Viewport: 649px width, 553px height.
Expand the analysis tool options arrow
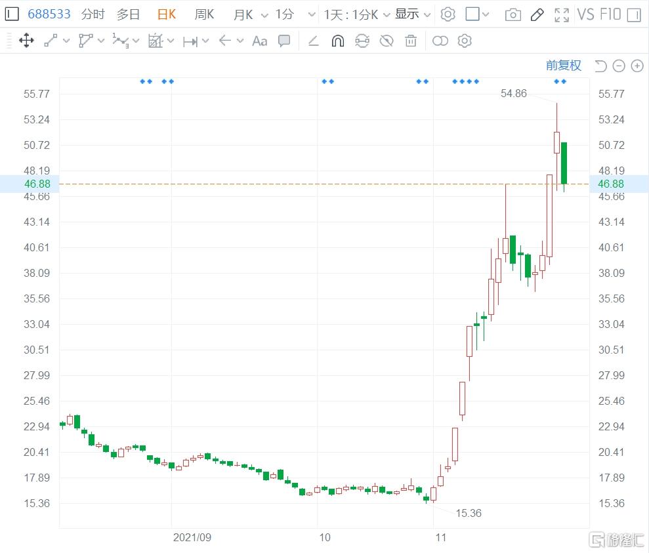(171, 41)
